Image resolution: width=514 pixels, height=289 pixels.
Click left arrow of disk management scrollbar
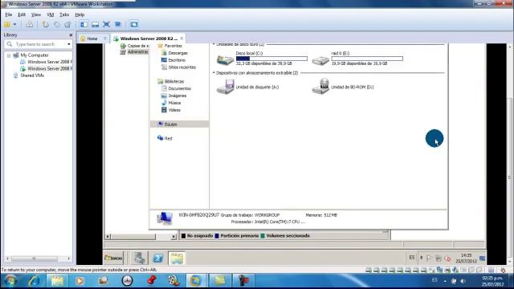pyautogui.click(x=108, y=237)
